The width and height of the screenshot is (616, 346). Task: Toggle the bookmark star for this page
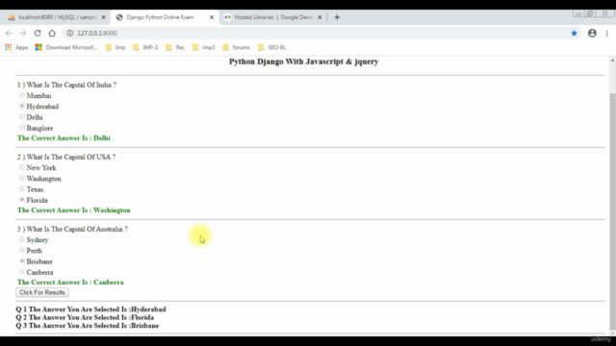(574, 34)
